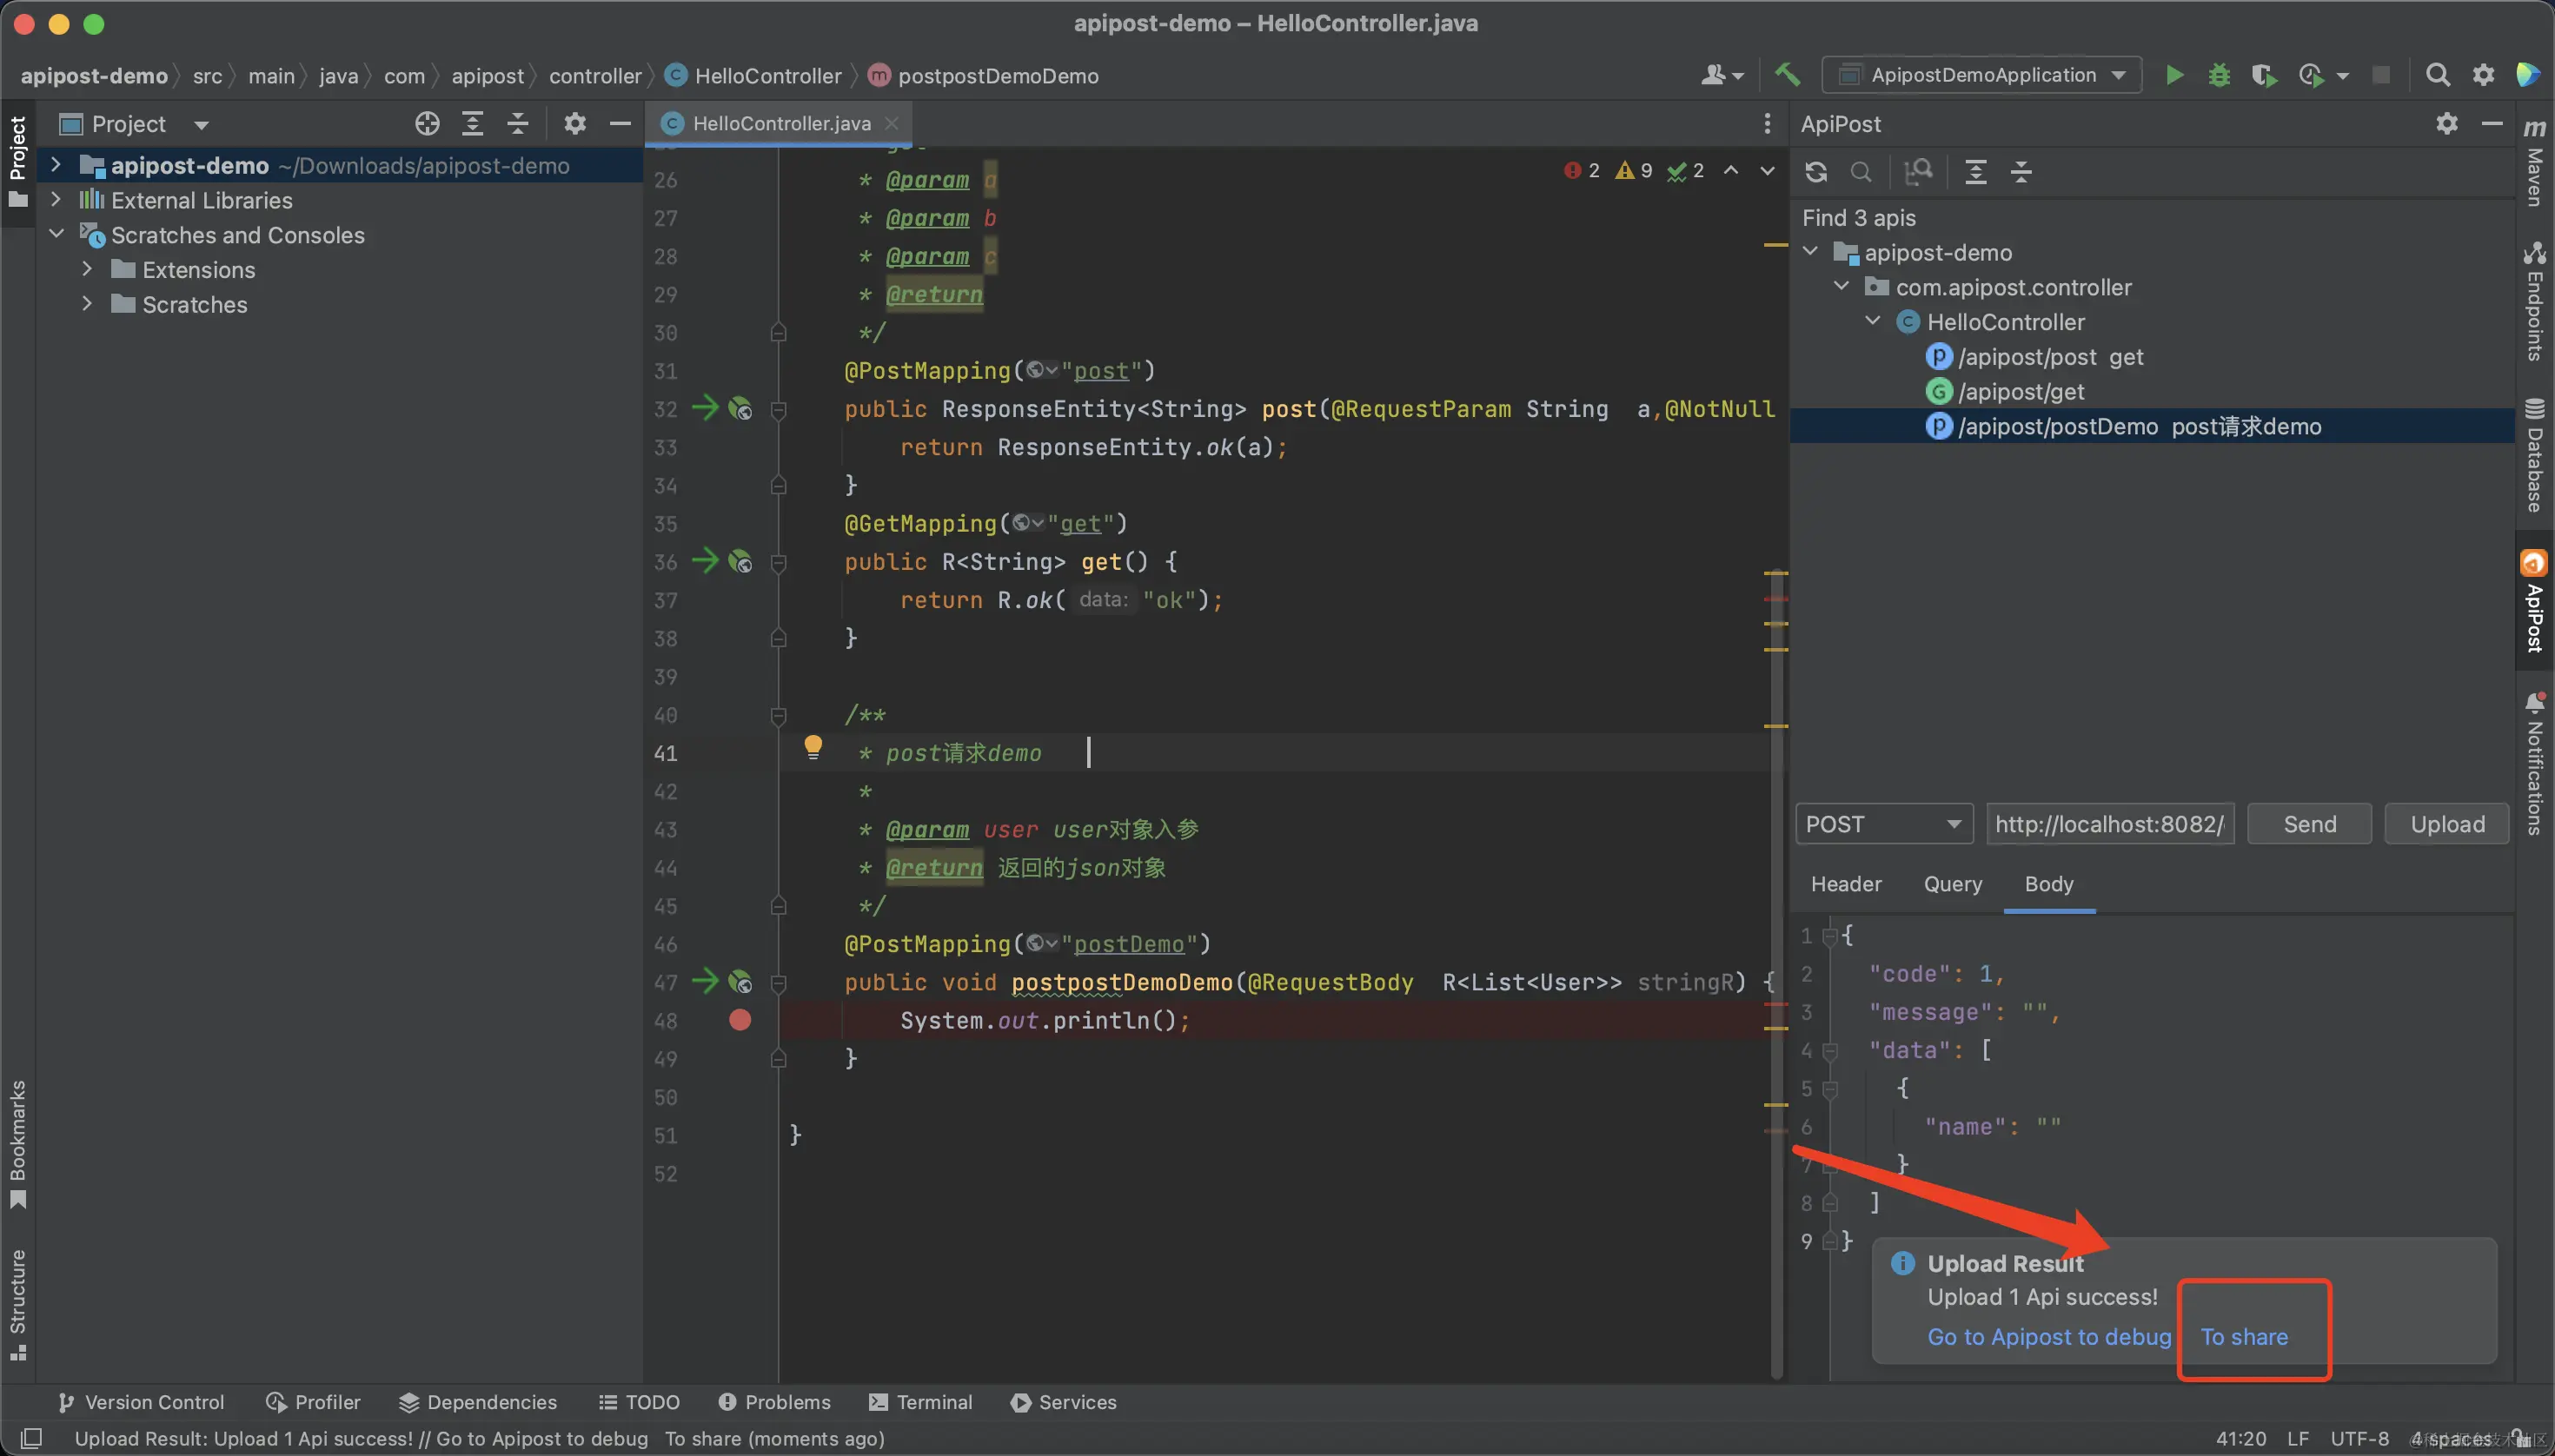The image size is (2555, 1456).
Task: Click the ApiPost panel search icon
Action: pos(1861,172)
